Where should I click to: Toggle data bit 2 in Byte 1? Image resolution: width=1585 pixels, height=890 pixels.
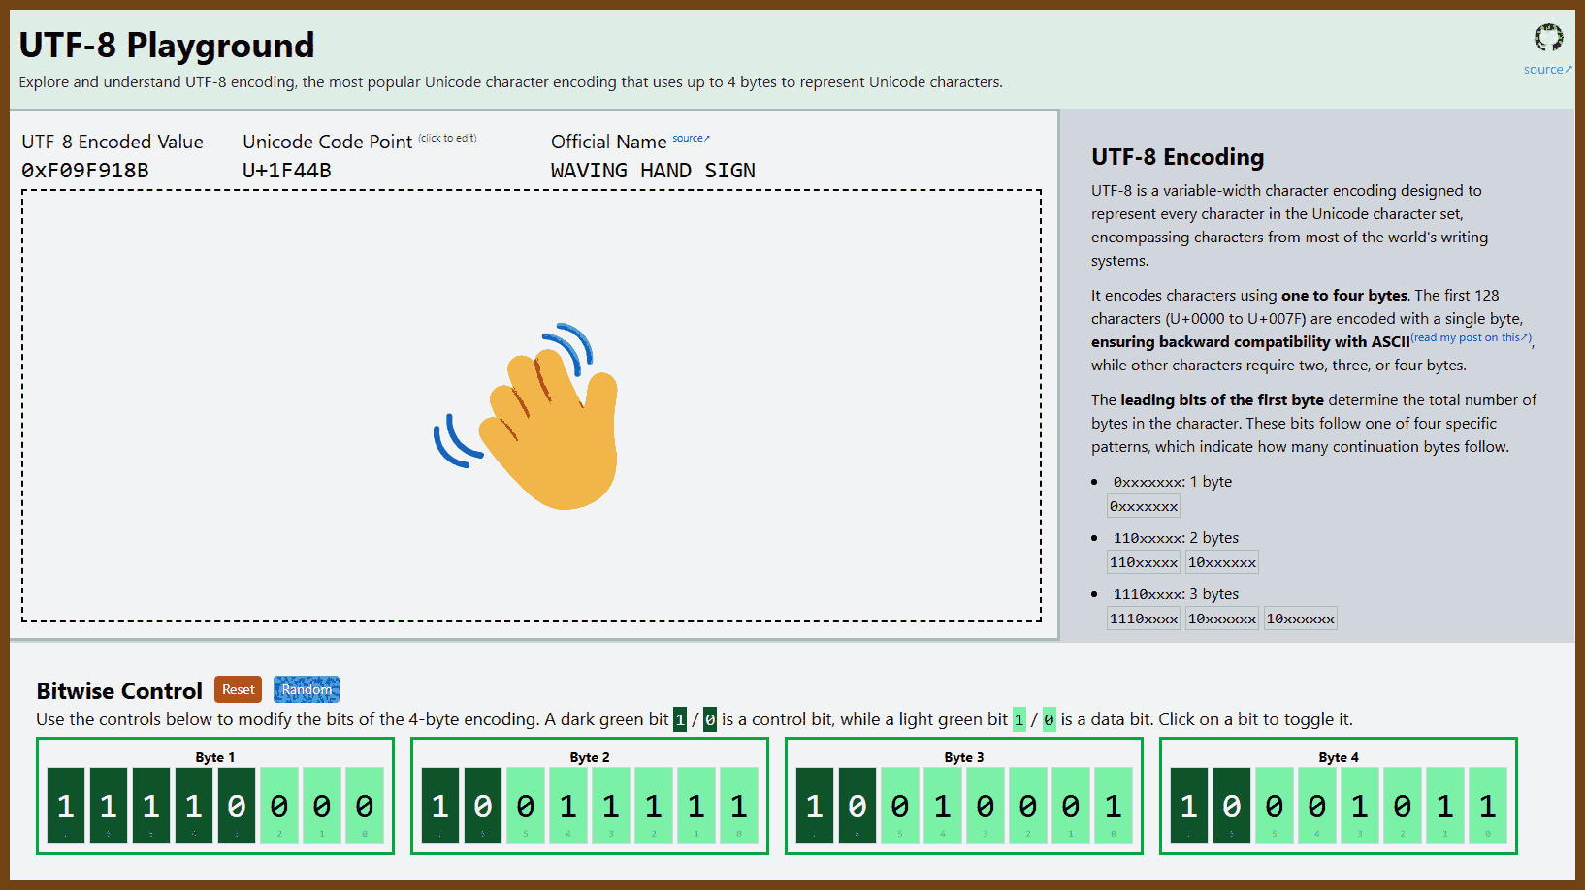(279, 806)
